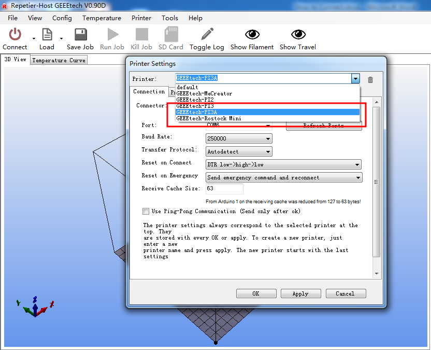Image resolution: width=431 pixels, height=350 pixels.
Task: Delete printer with trash can icon
Action: tap(370, 80)
